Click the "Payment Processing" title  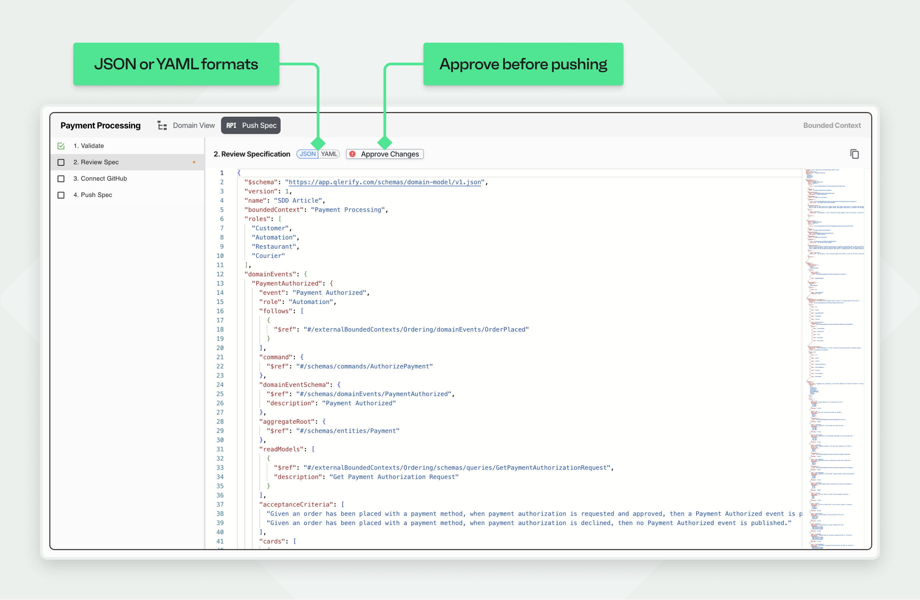pyautogui.click(x=101, y=125)
